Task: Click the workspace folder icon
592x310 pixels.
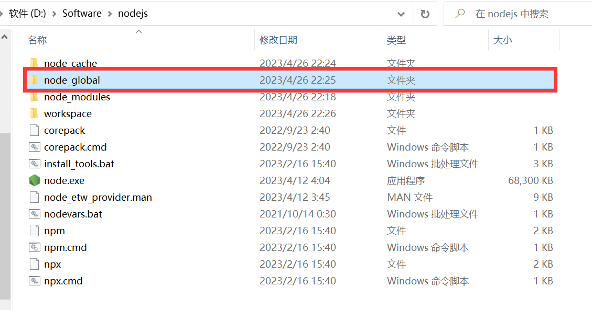Action: coord(35,113)
